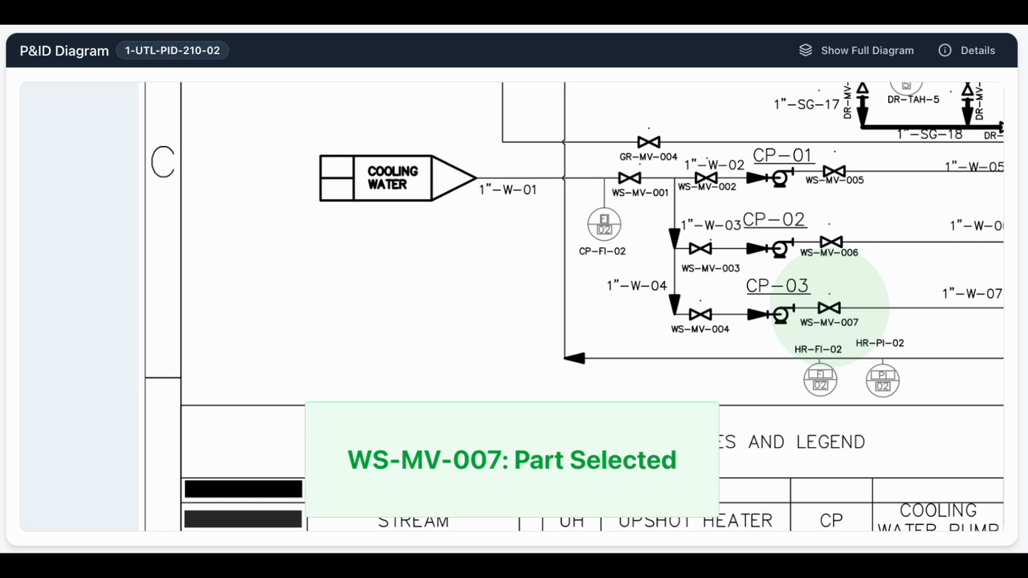Open the Details panel
This screenshot has width=1028, height=578.
click(967, 51)
